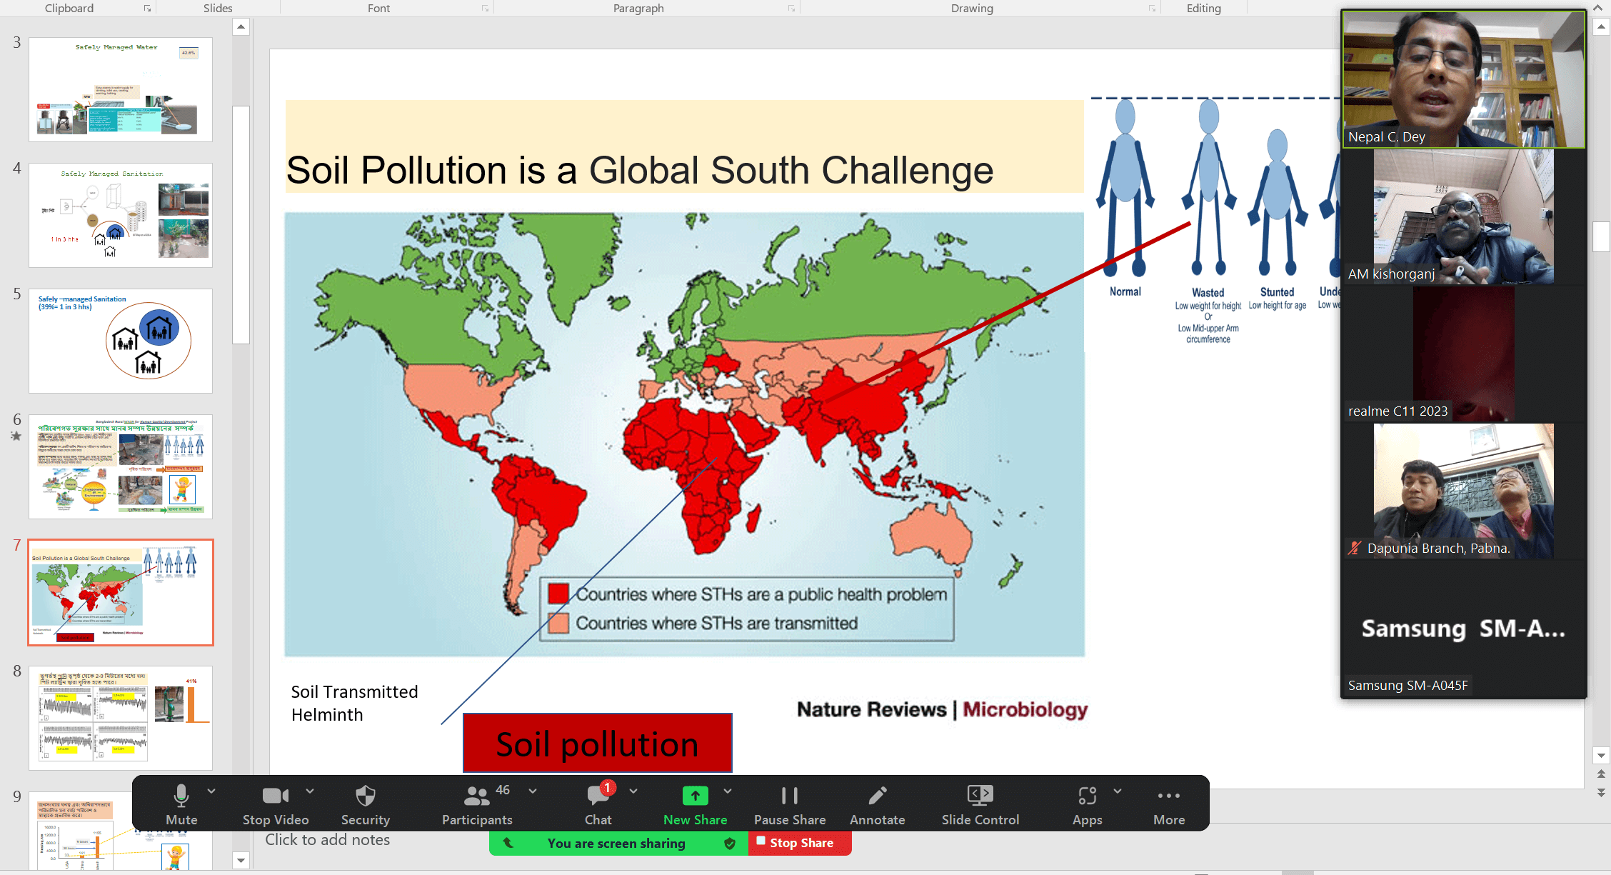The width and height of the screenshot is (1611, 875).
Task: Expand the arrow next to Chat
Action: 633,791
